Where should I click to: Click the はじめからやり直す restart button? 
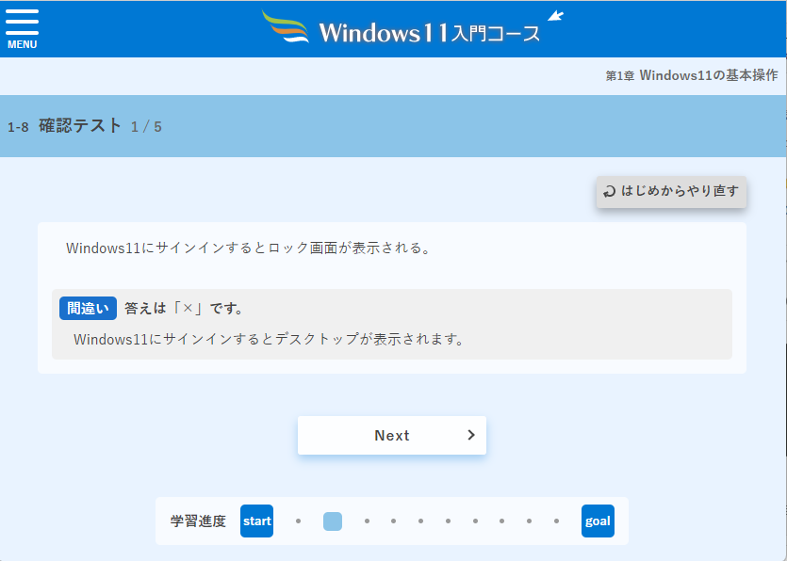[671, 191]
